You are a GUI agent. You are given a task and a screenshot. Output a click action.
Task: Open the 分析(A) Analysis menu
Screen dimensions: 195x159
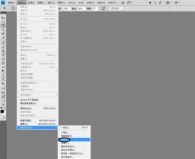(x=72, y=2)
